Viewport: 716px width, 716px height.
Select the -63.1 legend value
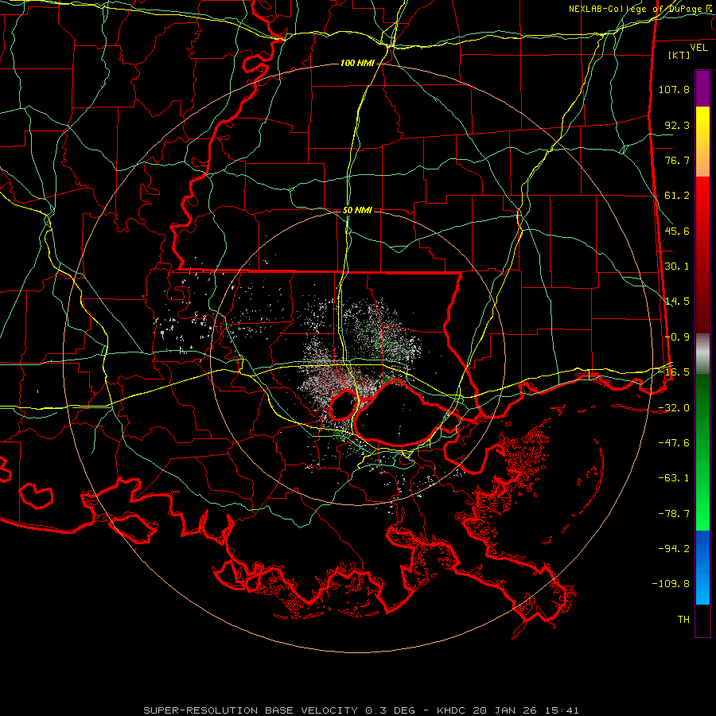[674, 478]
